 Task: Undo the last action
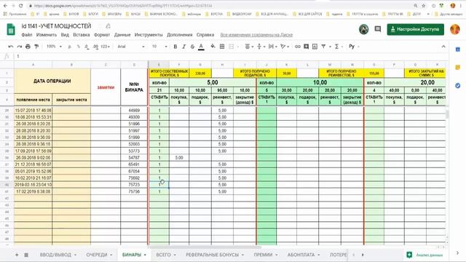[11, 47]
